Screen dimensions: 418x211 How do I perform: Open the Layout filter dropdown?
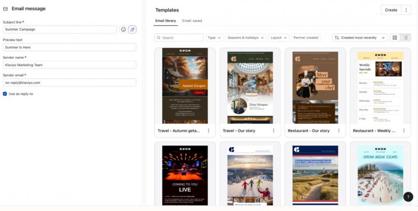278,38
